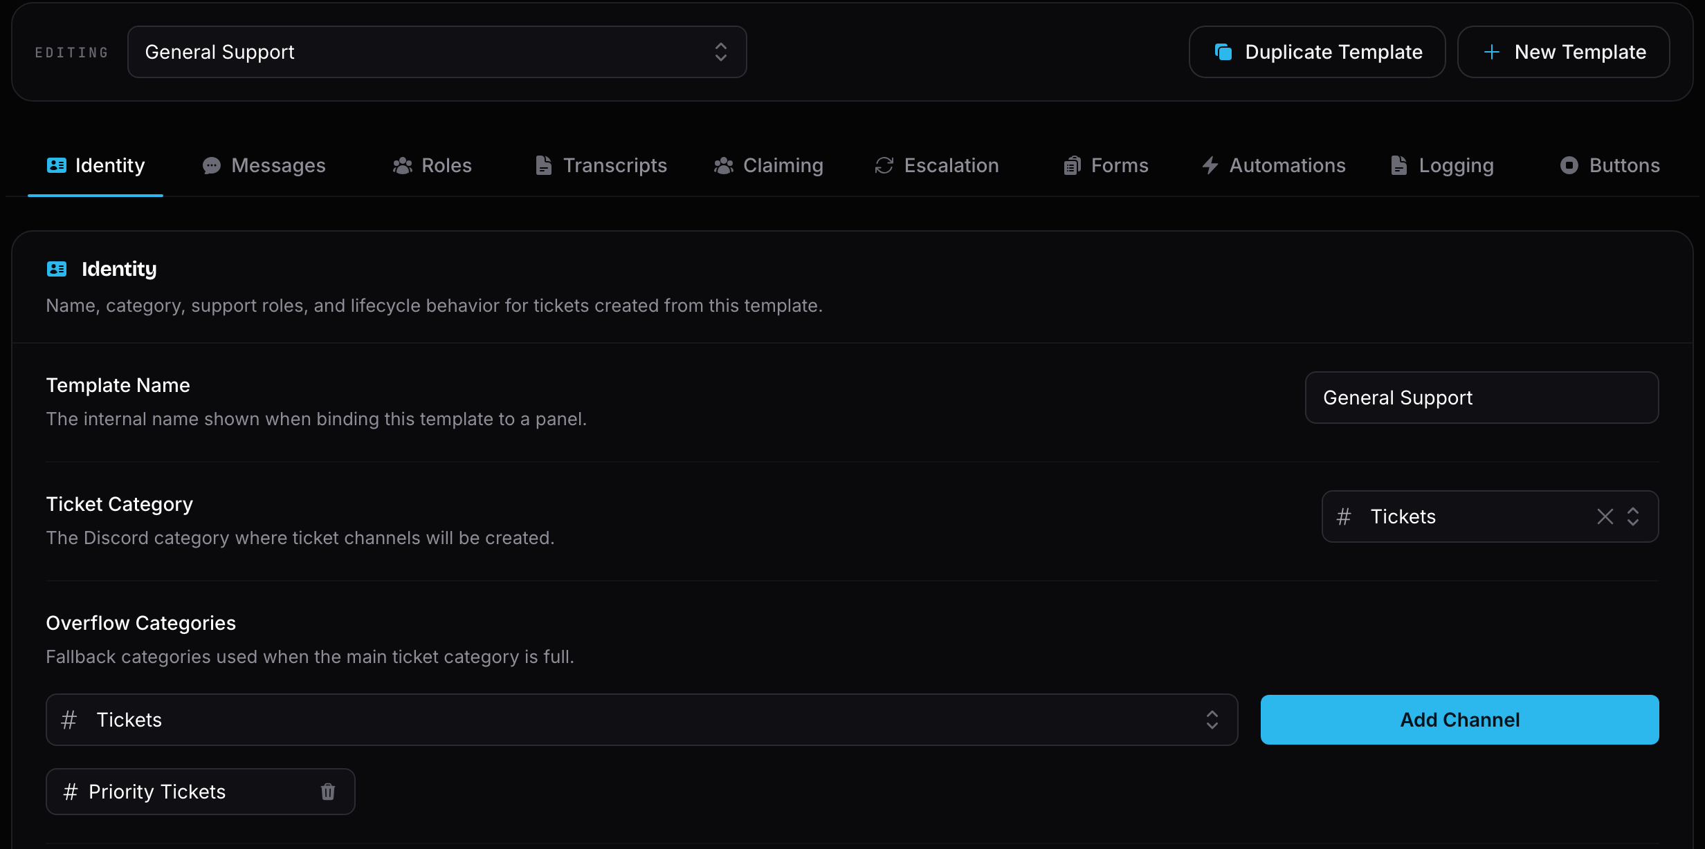Image resolution: width=1705 pixels, height=849 pixels.
Task: Open the overflow Tickets channel dropdown
Action: [641, 720]
